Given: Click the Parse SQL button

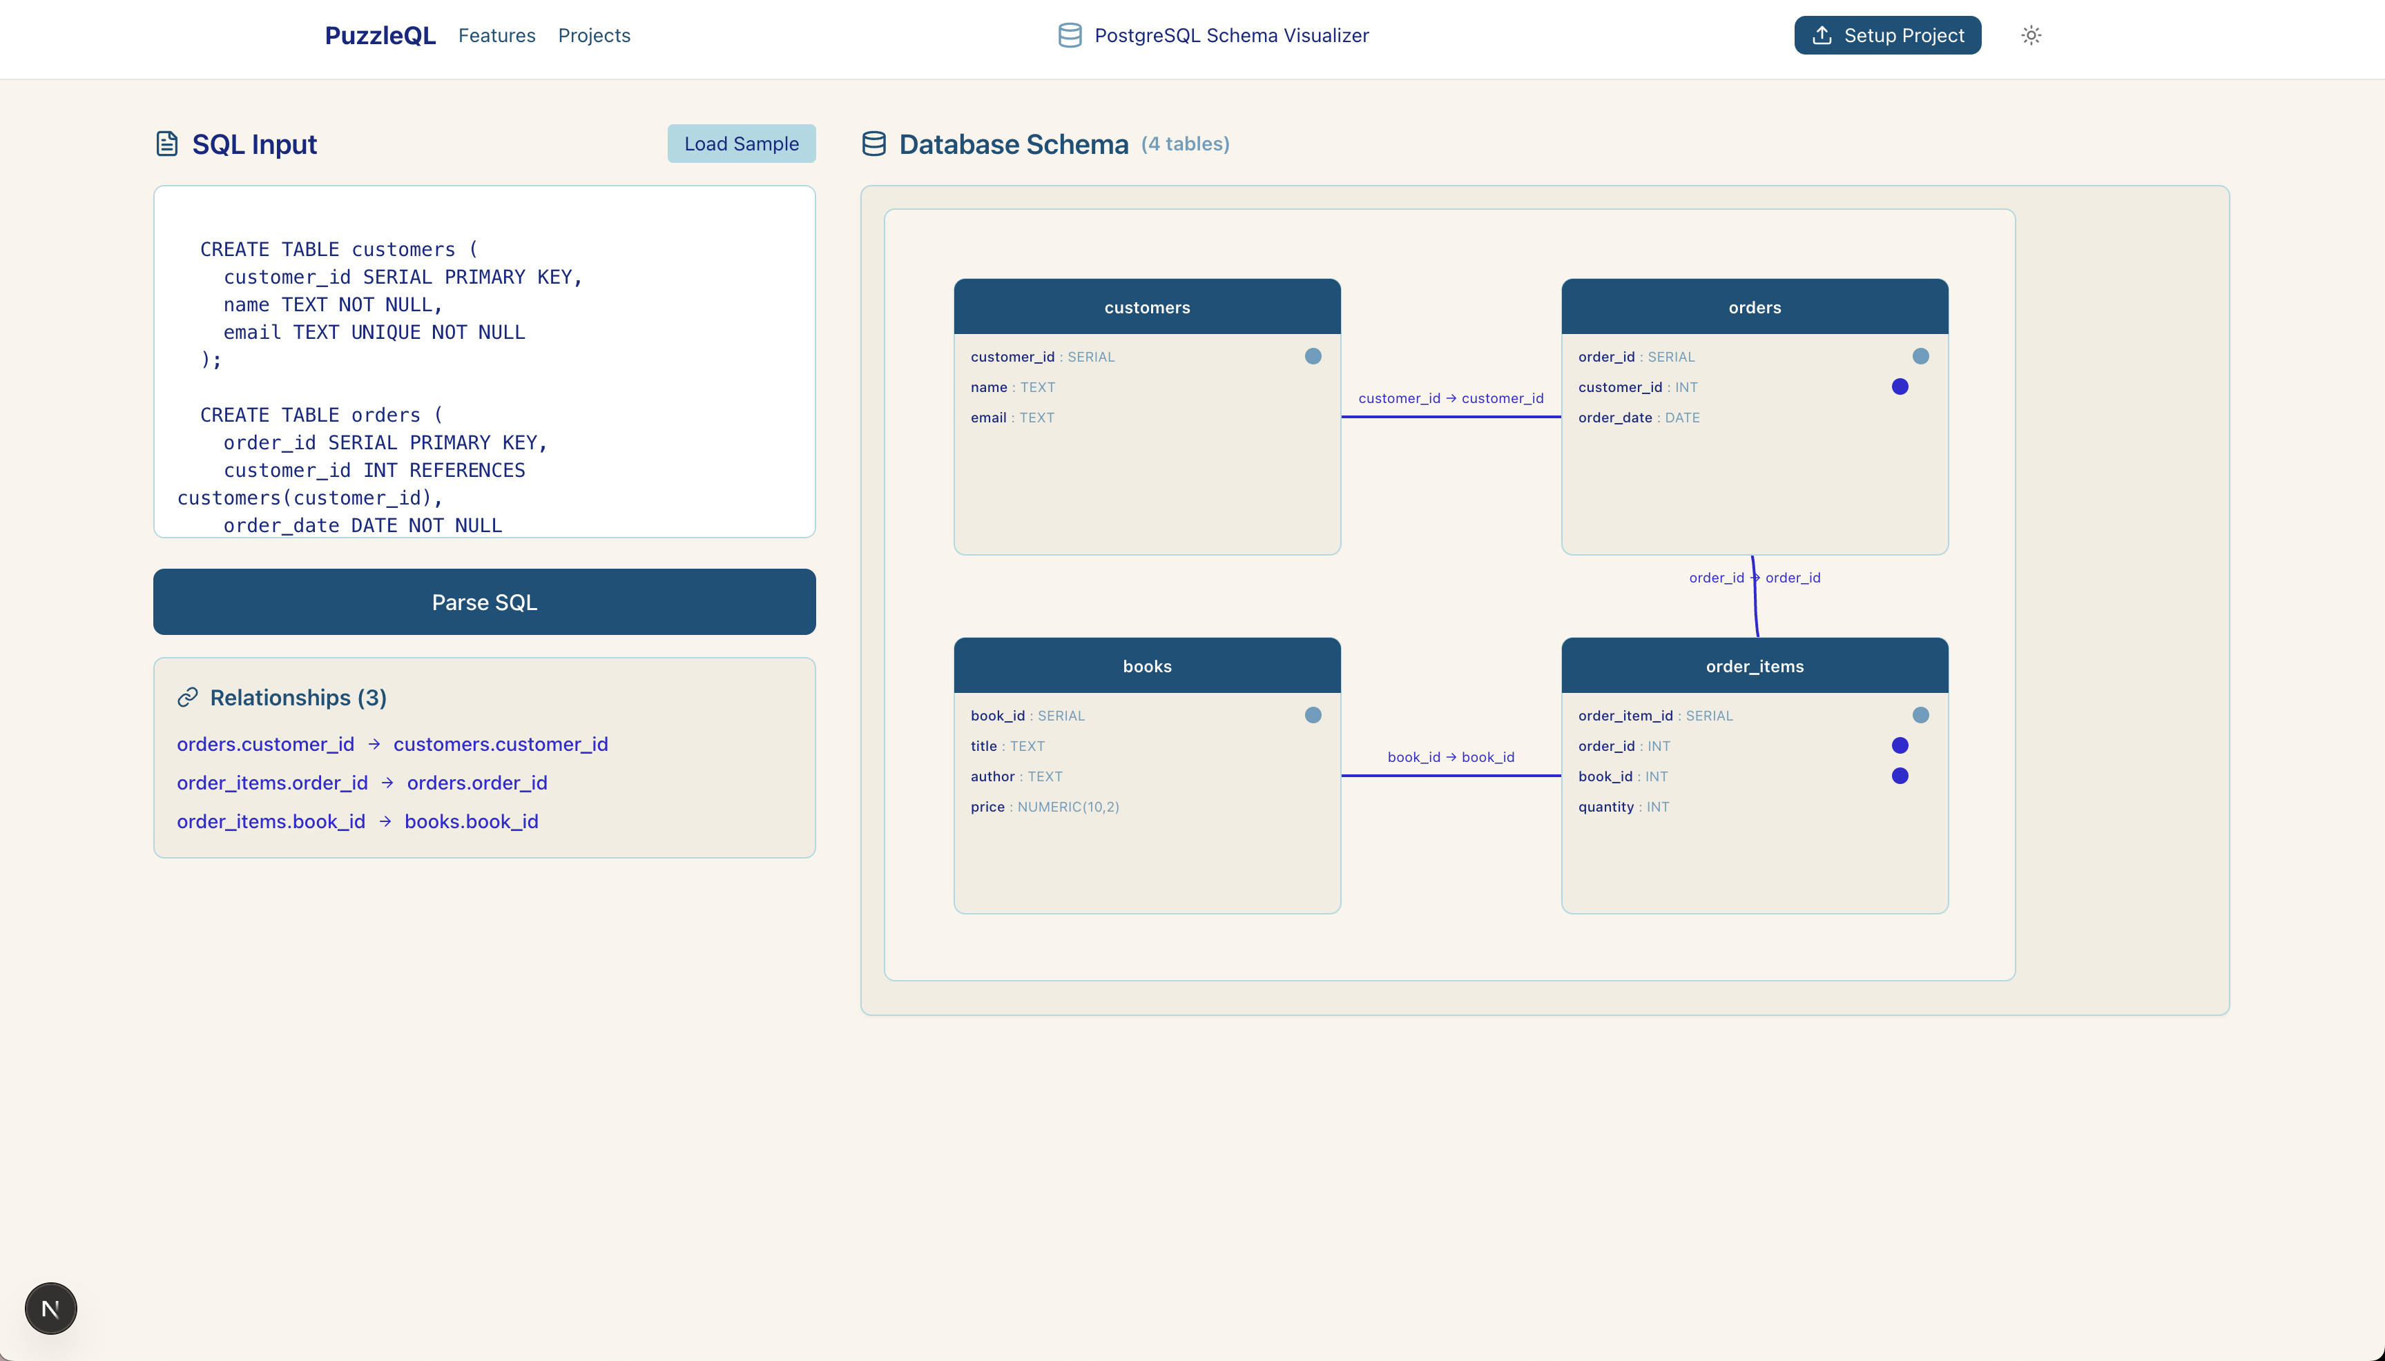Looking at the screenshot, I should tap(484, 602).
